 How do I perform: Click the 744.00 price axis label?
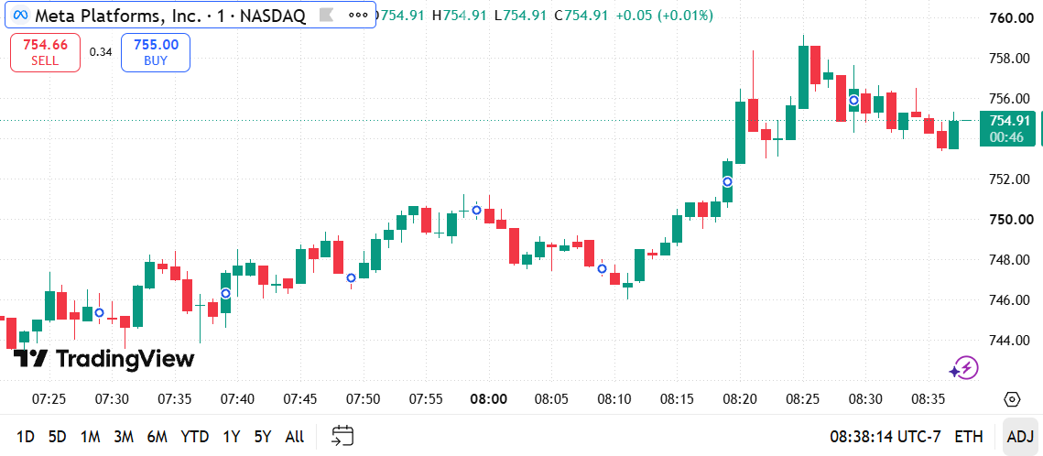[1009, 341]
